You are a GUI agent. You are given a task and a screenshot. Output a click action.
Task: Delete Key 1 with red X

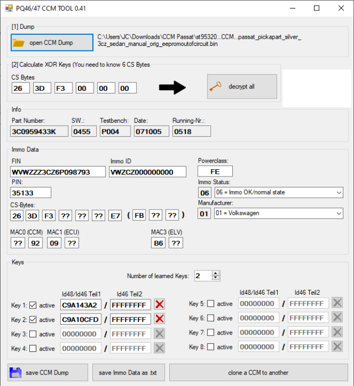click(x=159, y=305)
